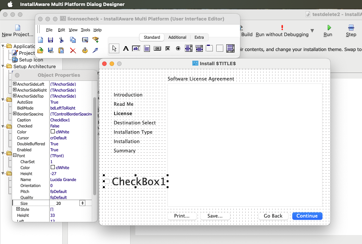Click the blue Continue button

tap(307, 216)
